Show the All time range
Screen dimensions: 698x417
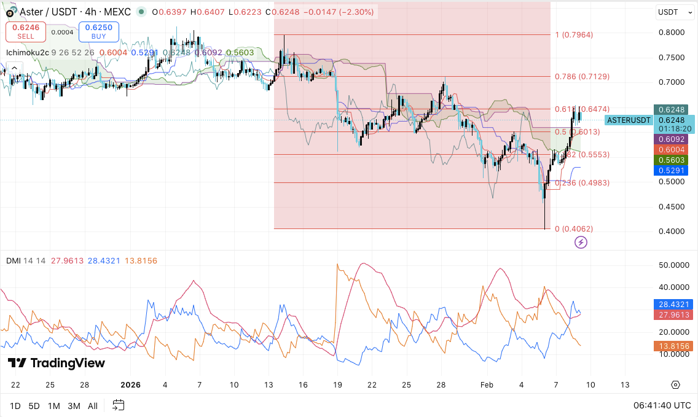tap(93, 406)
